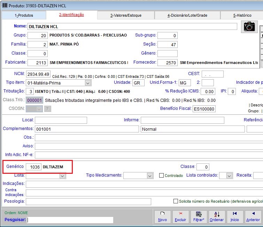Click the Indicações field
Viewport: 263px width, 227px height.
[145, 184]
